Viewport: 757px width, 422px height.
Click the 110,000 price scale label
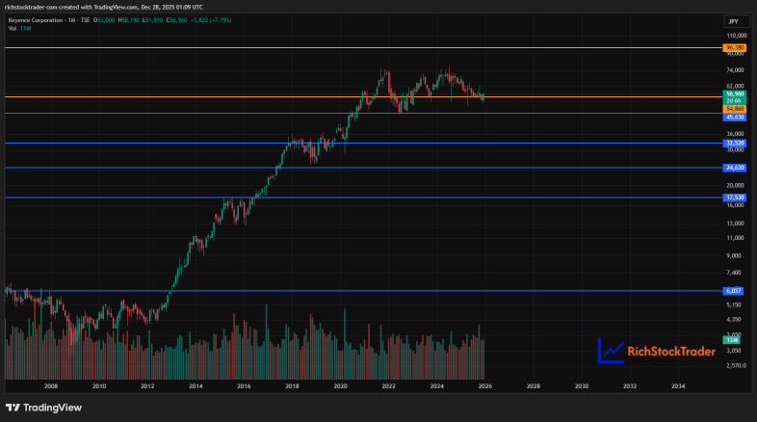pyautogui.click(x=736, y=36)
